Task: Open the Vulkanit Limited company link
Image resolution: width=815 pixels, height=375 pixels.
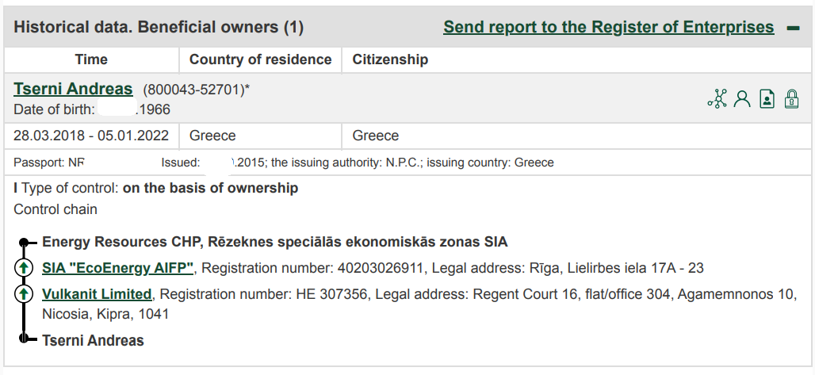Action: point(97,294)
